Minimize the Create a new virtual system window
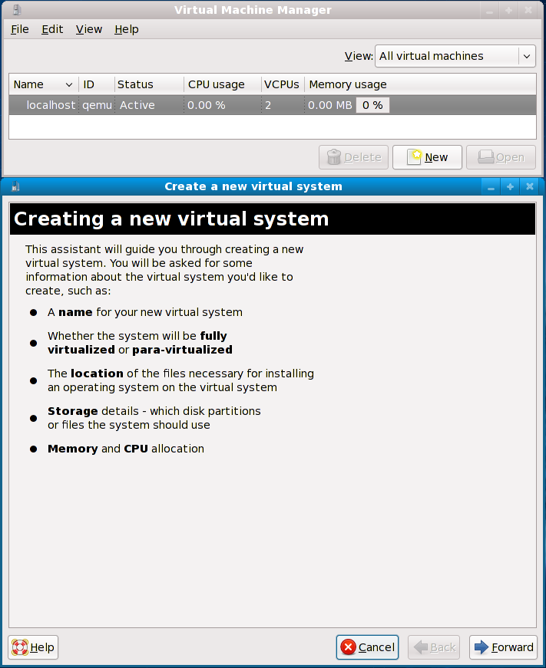546x668 pixels. click(491, 186)
